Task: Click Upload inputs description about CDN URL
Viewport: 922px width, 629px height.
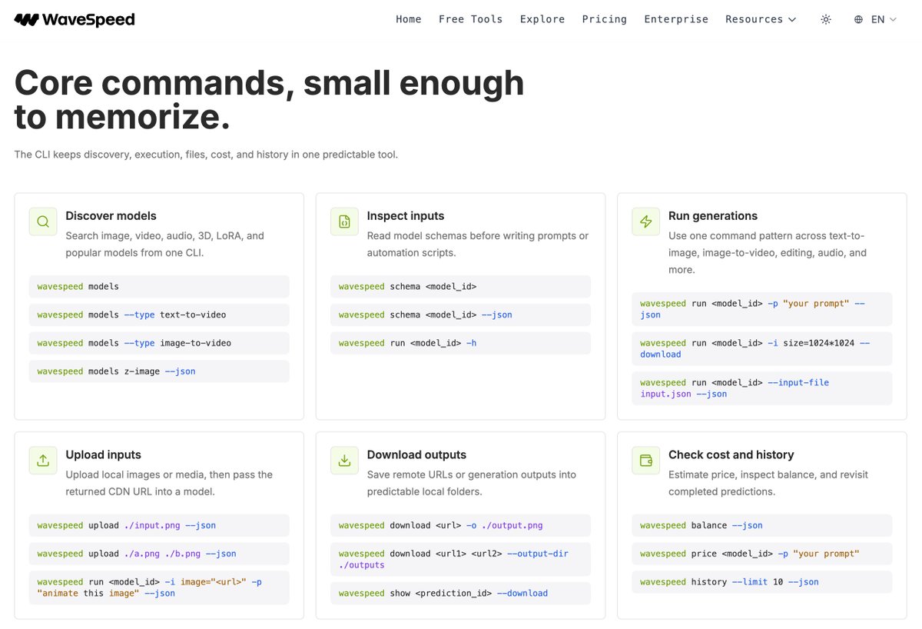Action: 169,483
